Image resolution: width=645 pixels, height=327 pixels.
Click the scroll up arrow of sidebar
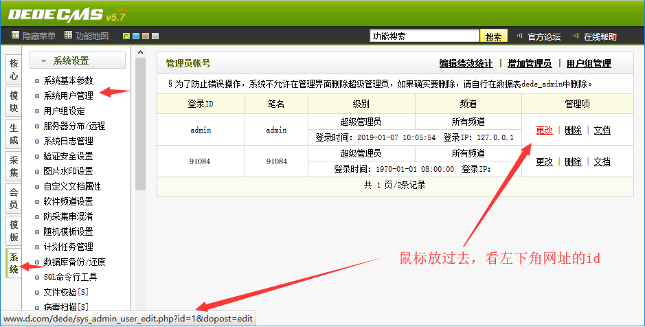click(x=140, y=53)
